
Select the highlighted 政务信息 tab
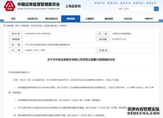[71, 19]
